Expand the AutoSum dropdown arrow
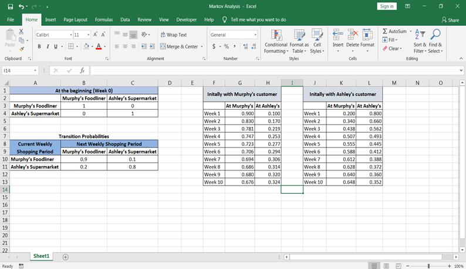Viewport: 466px width, 269px height. pos(411,31)
